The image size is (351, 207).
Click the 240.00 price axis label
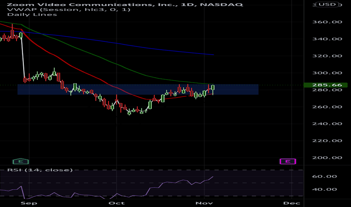(x=327, y=124)
